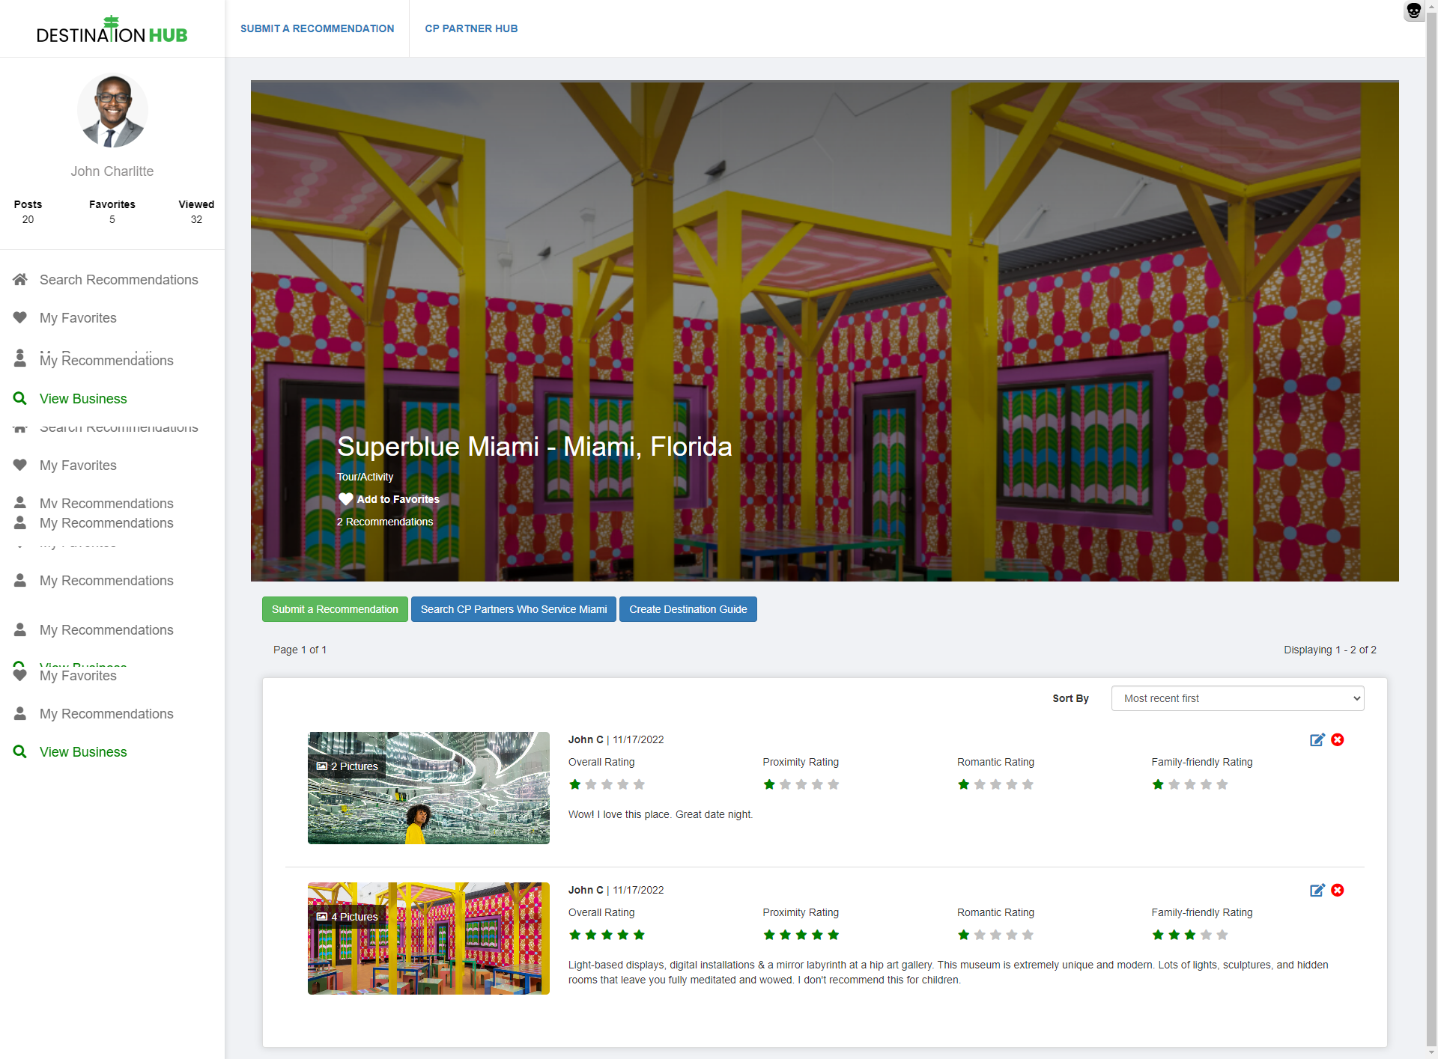This screenshot has width=1438, height=1059.
Task: Open the CP Partner Hub menu item
Action: [x=471, y=28]
